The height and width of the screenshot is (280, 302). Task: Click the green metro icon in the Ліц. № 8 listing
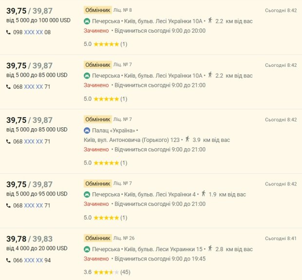coord(87,21)
